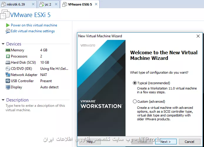Click the mikrotik 6.39 tab icon
Screen dimensions: 204x147
pyautogui.click(x=4, y=4)
